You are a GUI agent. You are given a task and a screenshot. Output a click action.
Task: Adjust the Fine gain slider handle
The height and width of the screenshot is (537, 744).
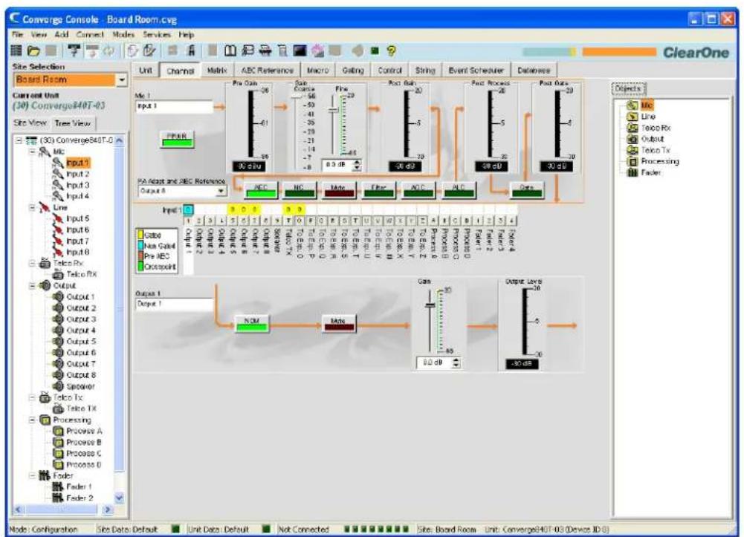[334, 109]
